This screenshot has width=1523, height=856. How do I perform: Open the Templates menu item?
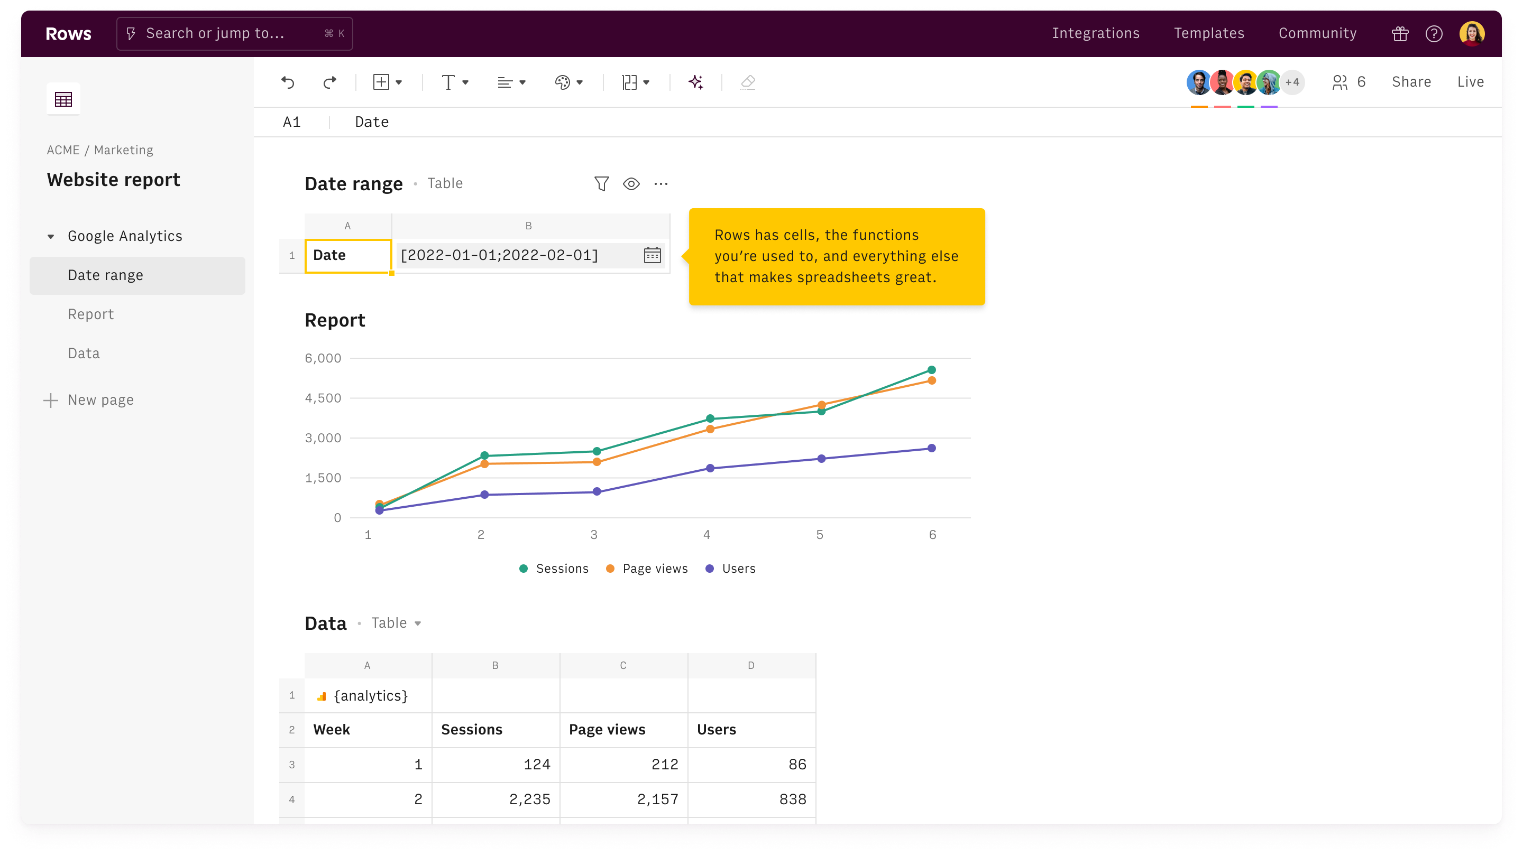[x=1208, y=34]
